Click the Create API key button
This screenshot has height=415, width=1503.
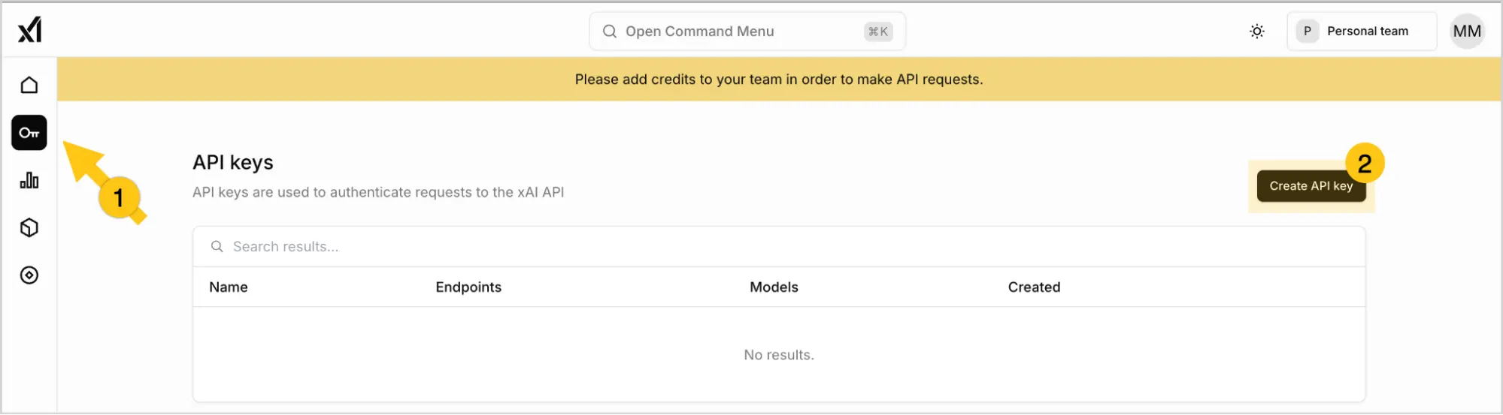tap(1311, 186)
